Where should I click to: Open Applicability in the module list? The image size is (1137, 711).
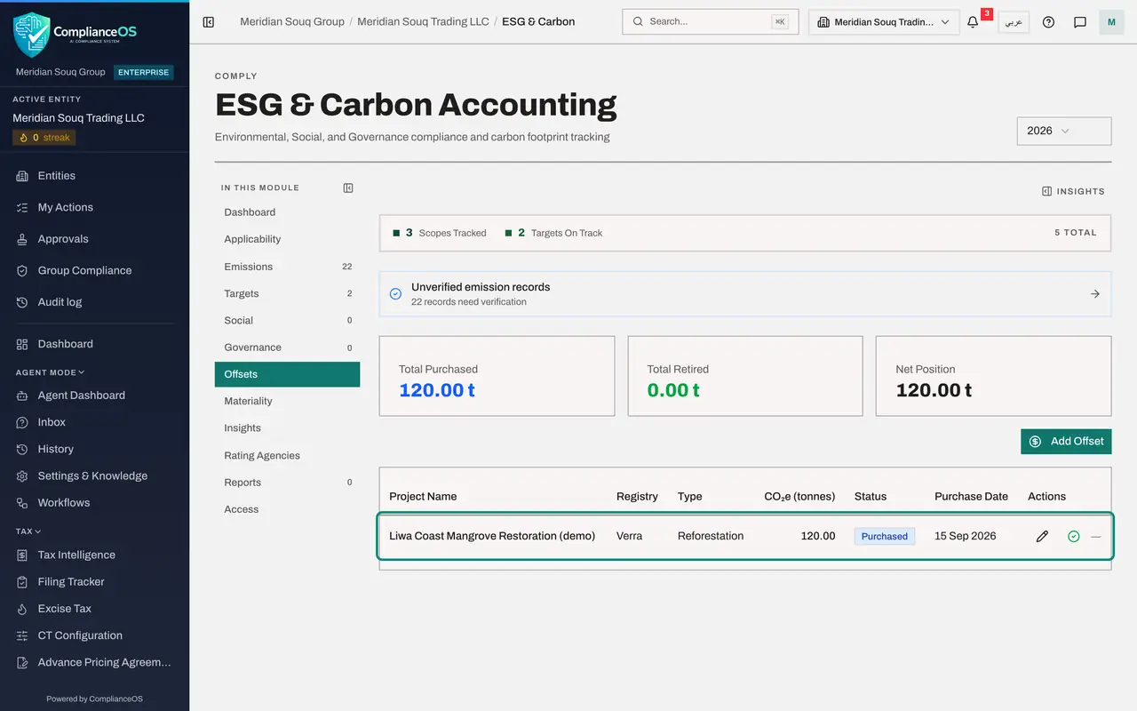tap(287, 239)
